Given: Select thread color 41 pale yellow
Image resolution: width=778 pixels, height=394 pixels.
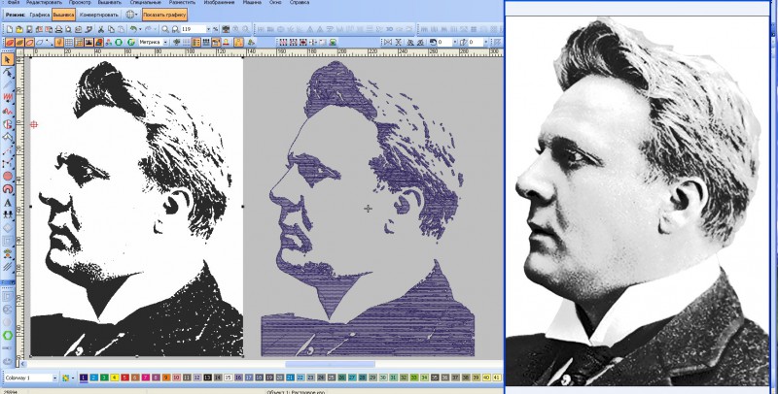Looking at the screenshot, I should pos(497,378).
